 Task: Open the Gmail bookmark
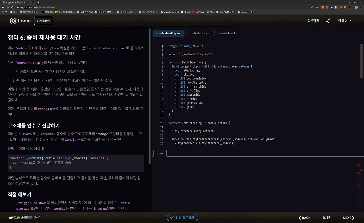[x=185, y=12]
